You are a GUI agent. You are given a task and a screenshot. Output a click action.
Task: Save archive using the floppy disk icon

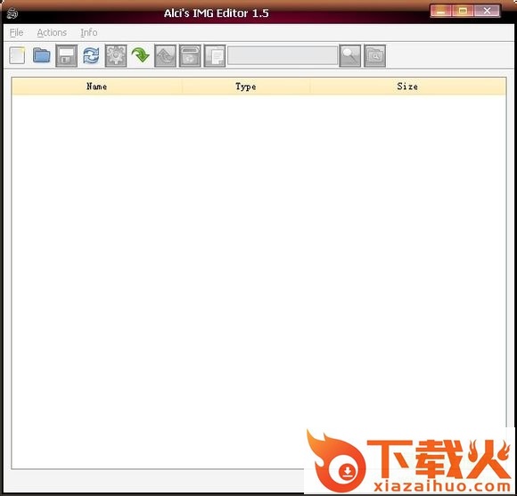tap(66, 55)
